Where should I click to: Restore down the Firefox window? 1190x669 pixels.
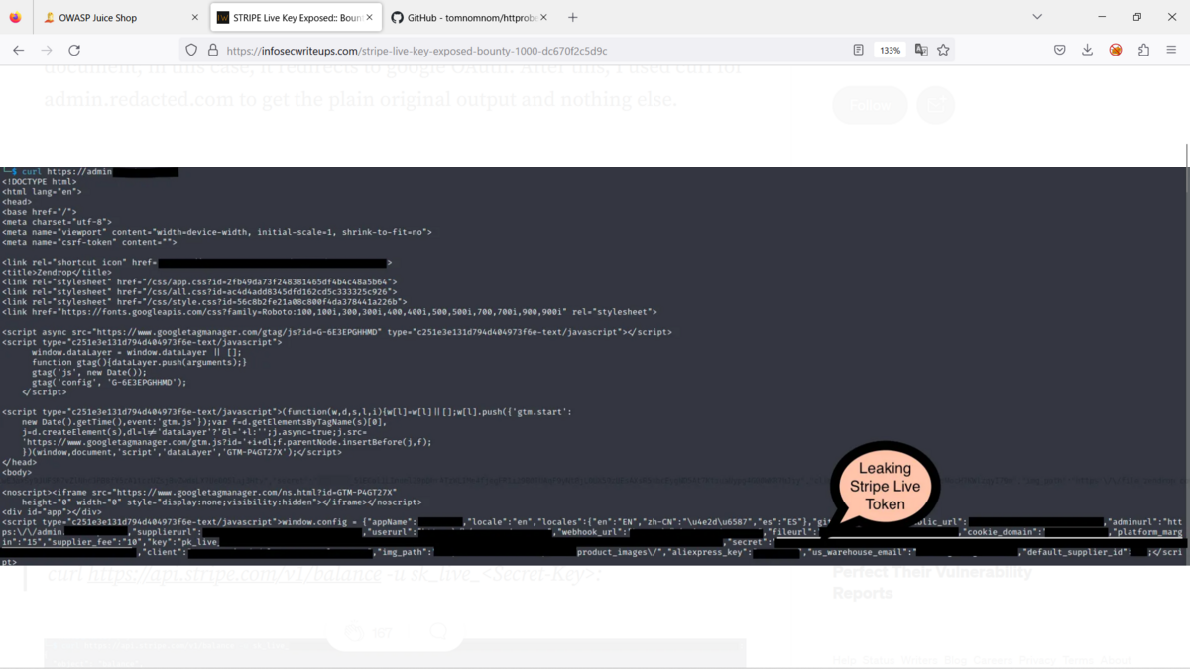point(1136,17)
